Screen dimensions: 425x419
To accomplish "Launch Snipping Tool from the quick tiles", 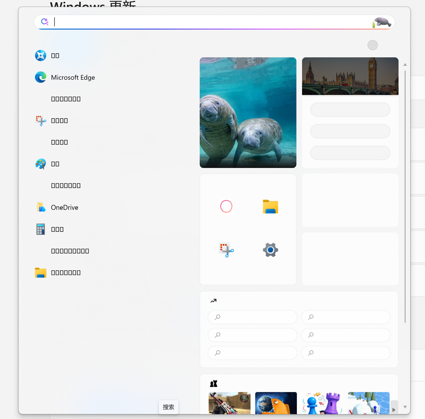I will (x=226, y=250).
